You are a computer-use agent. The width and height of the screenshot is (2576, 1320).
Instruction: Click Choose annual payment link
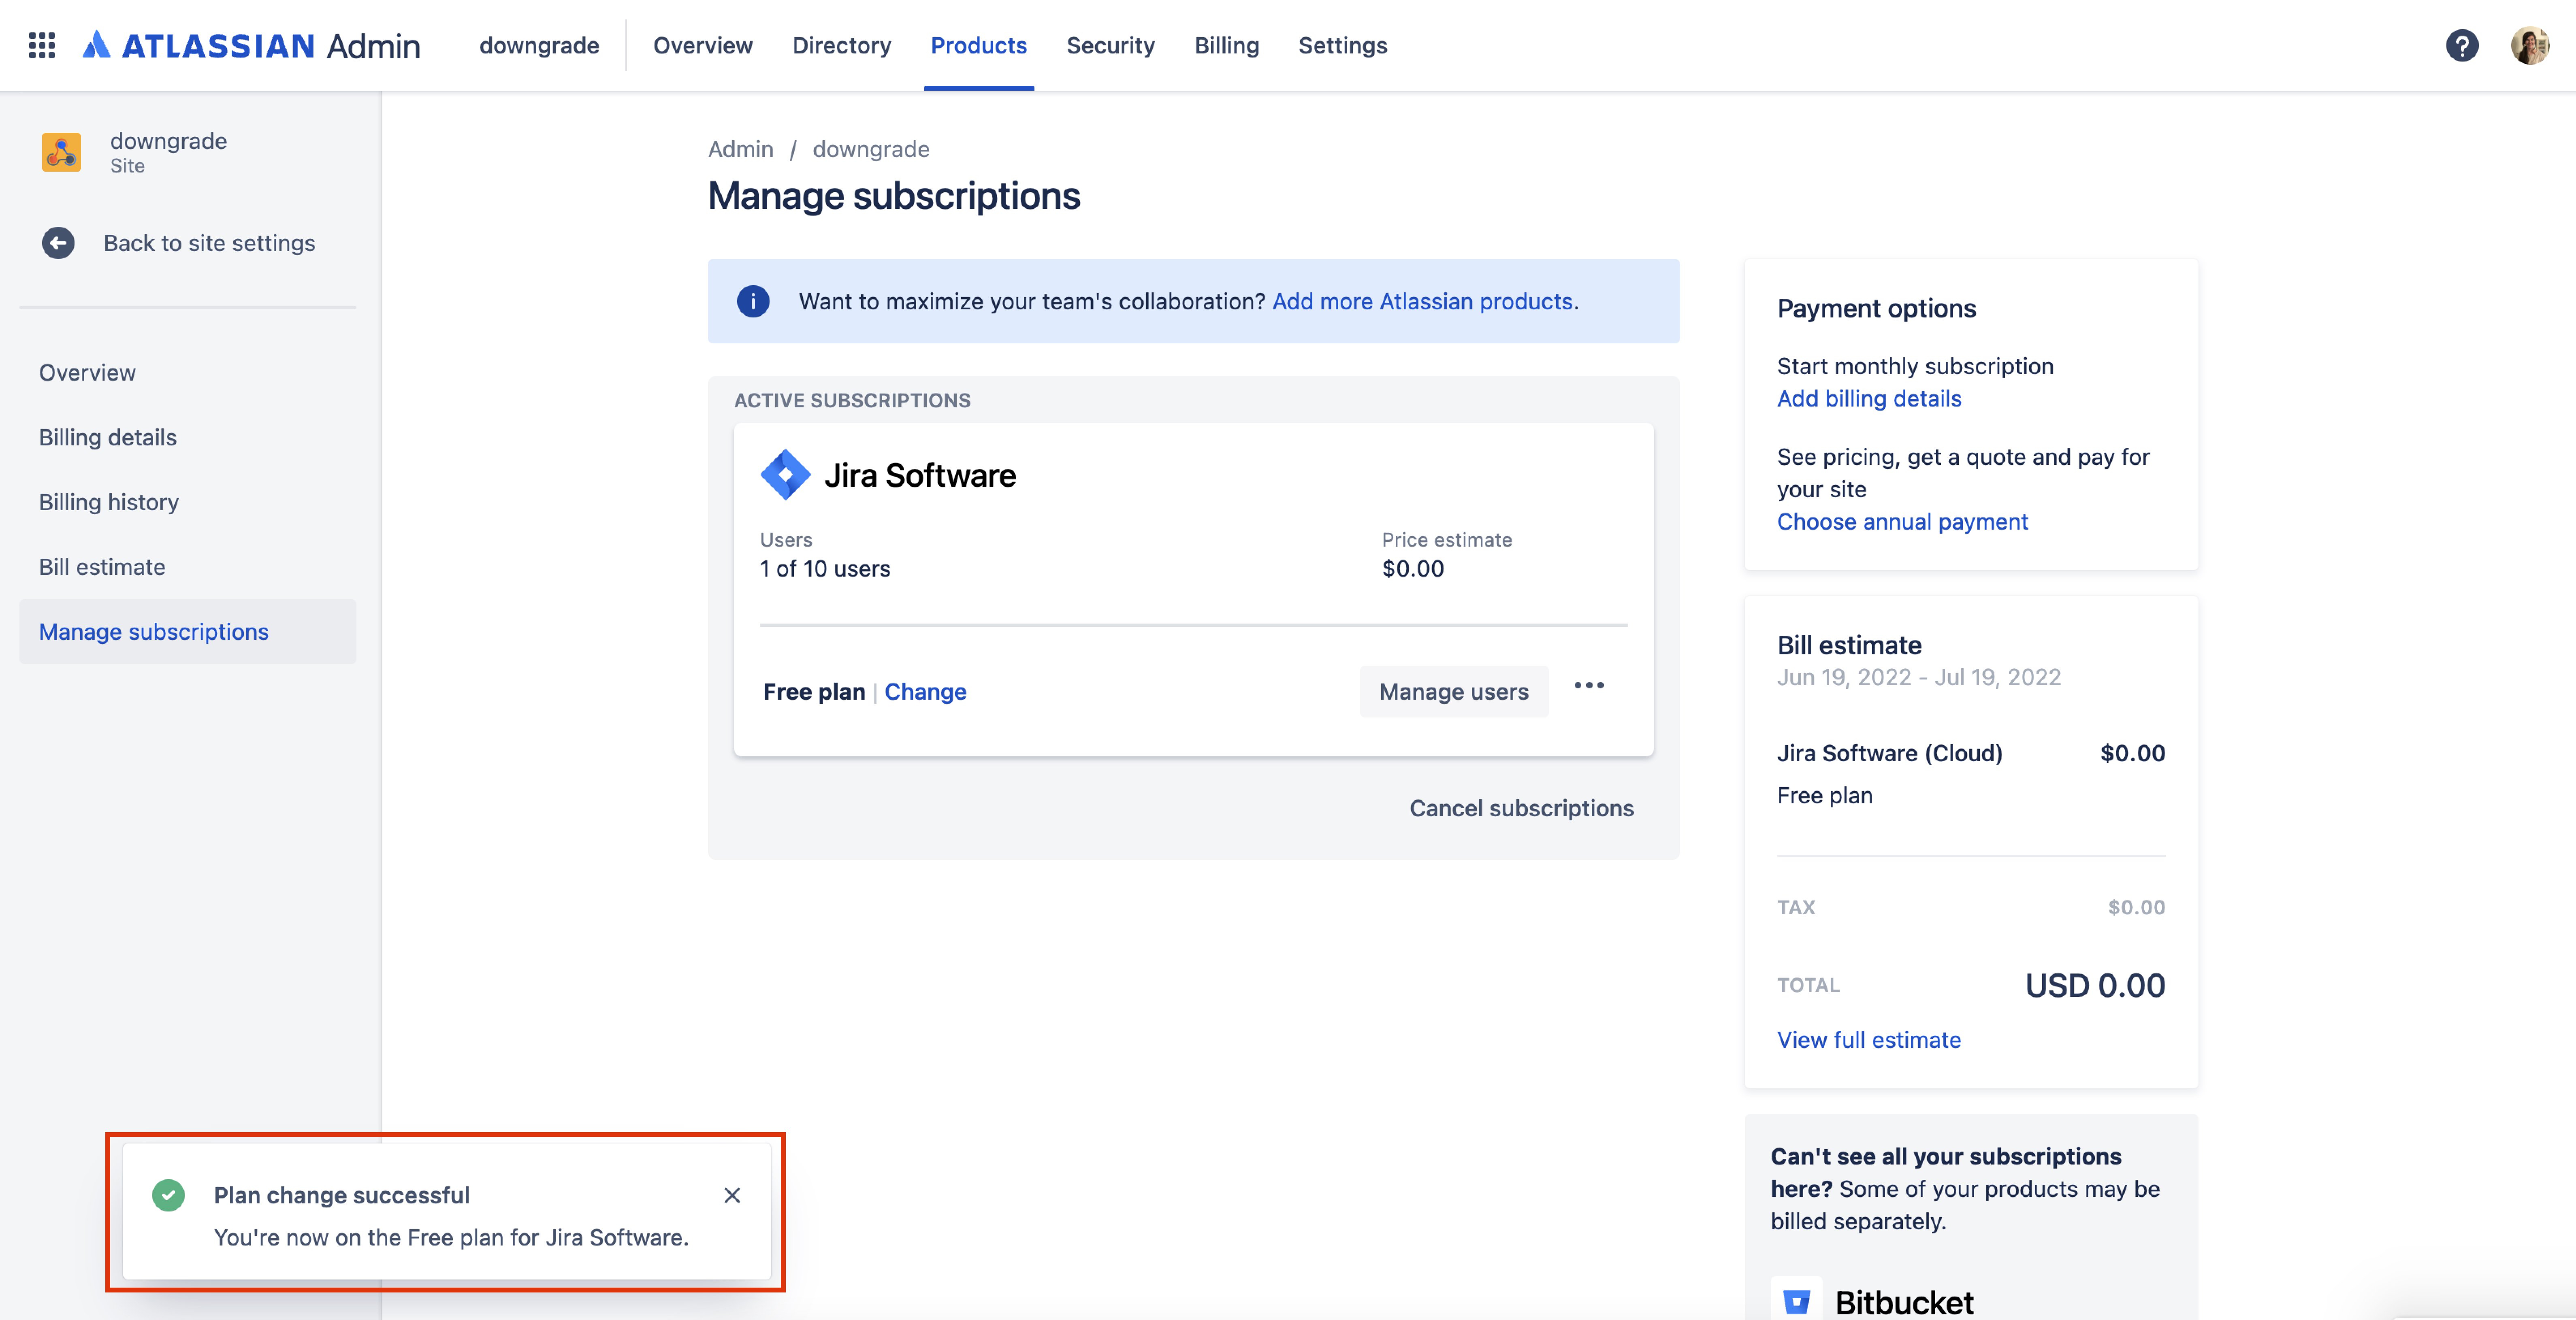tap(1902, 521)
